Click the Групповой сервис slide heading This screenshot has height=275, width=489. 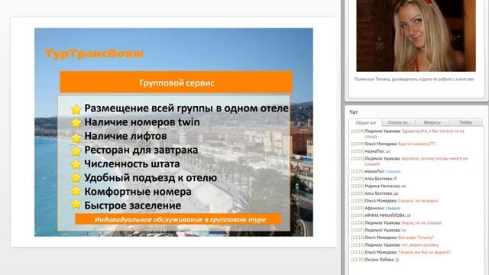pos(176,83)
